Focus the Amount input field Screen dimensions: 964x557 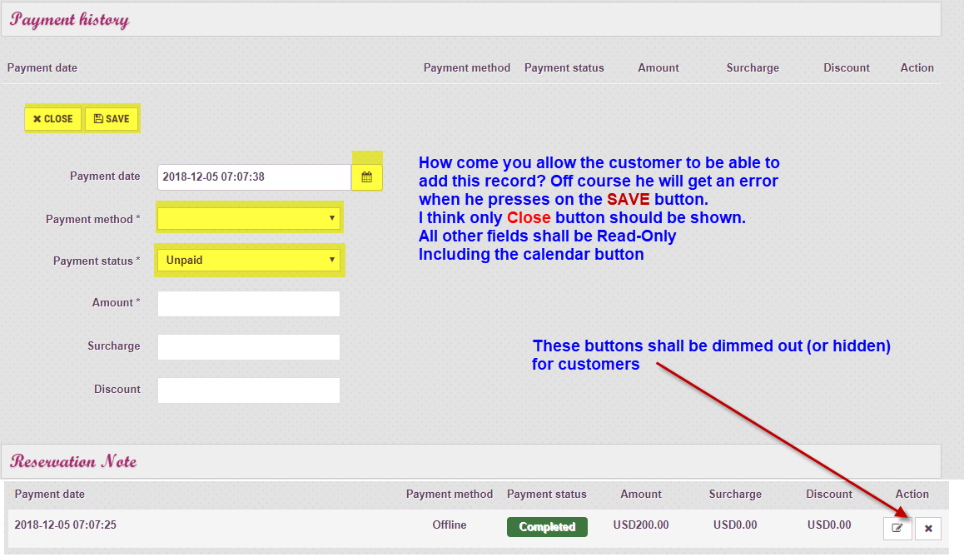249,304
